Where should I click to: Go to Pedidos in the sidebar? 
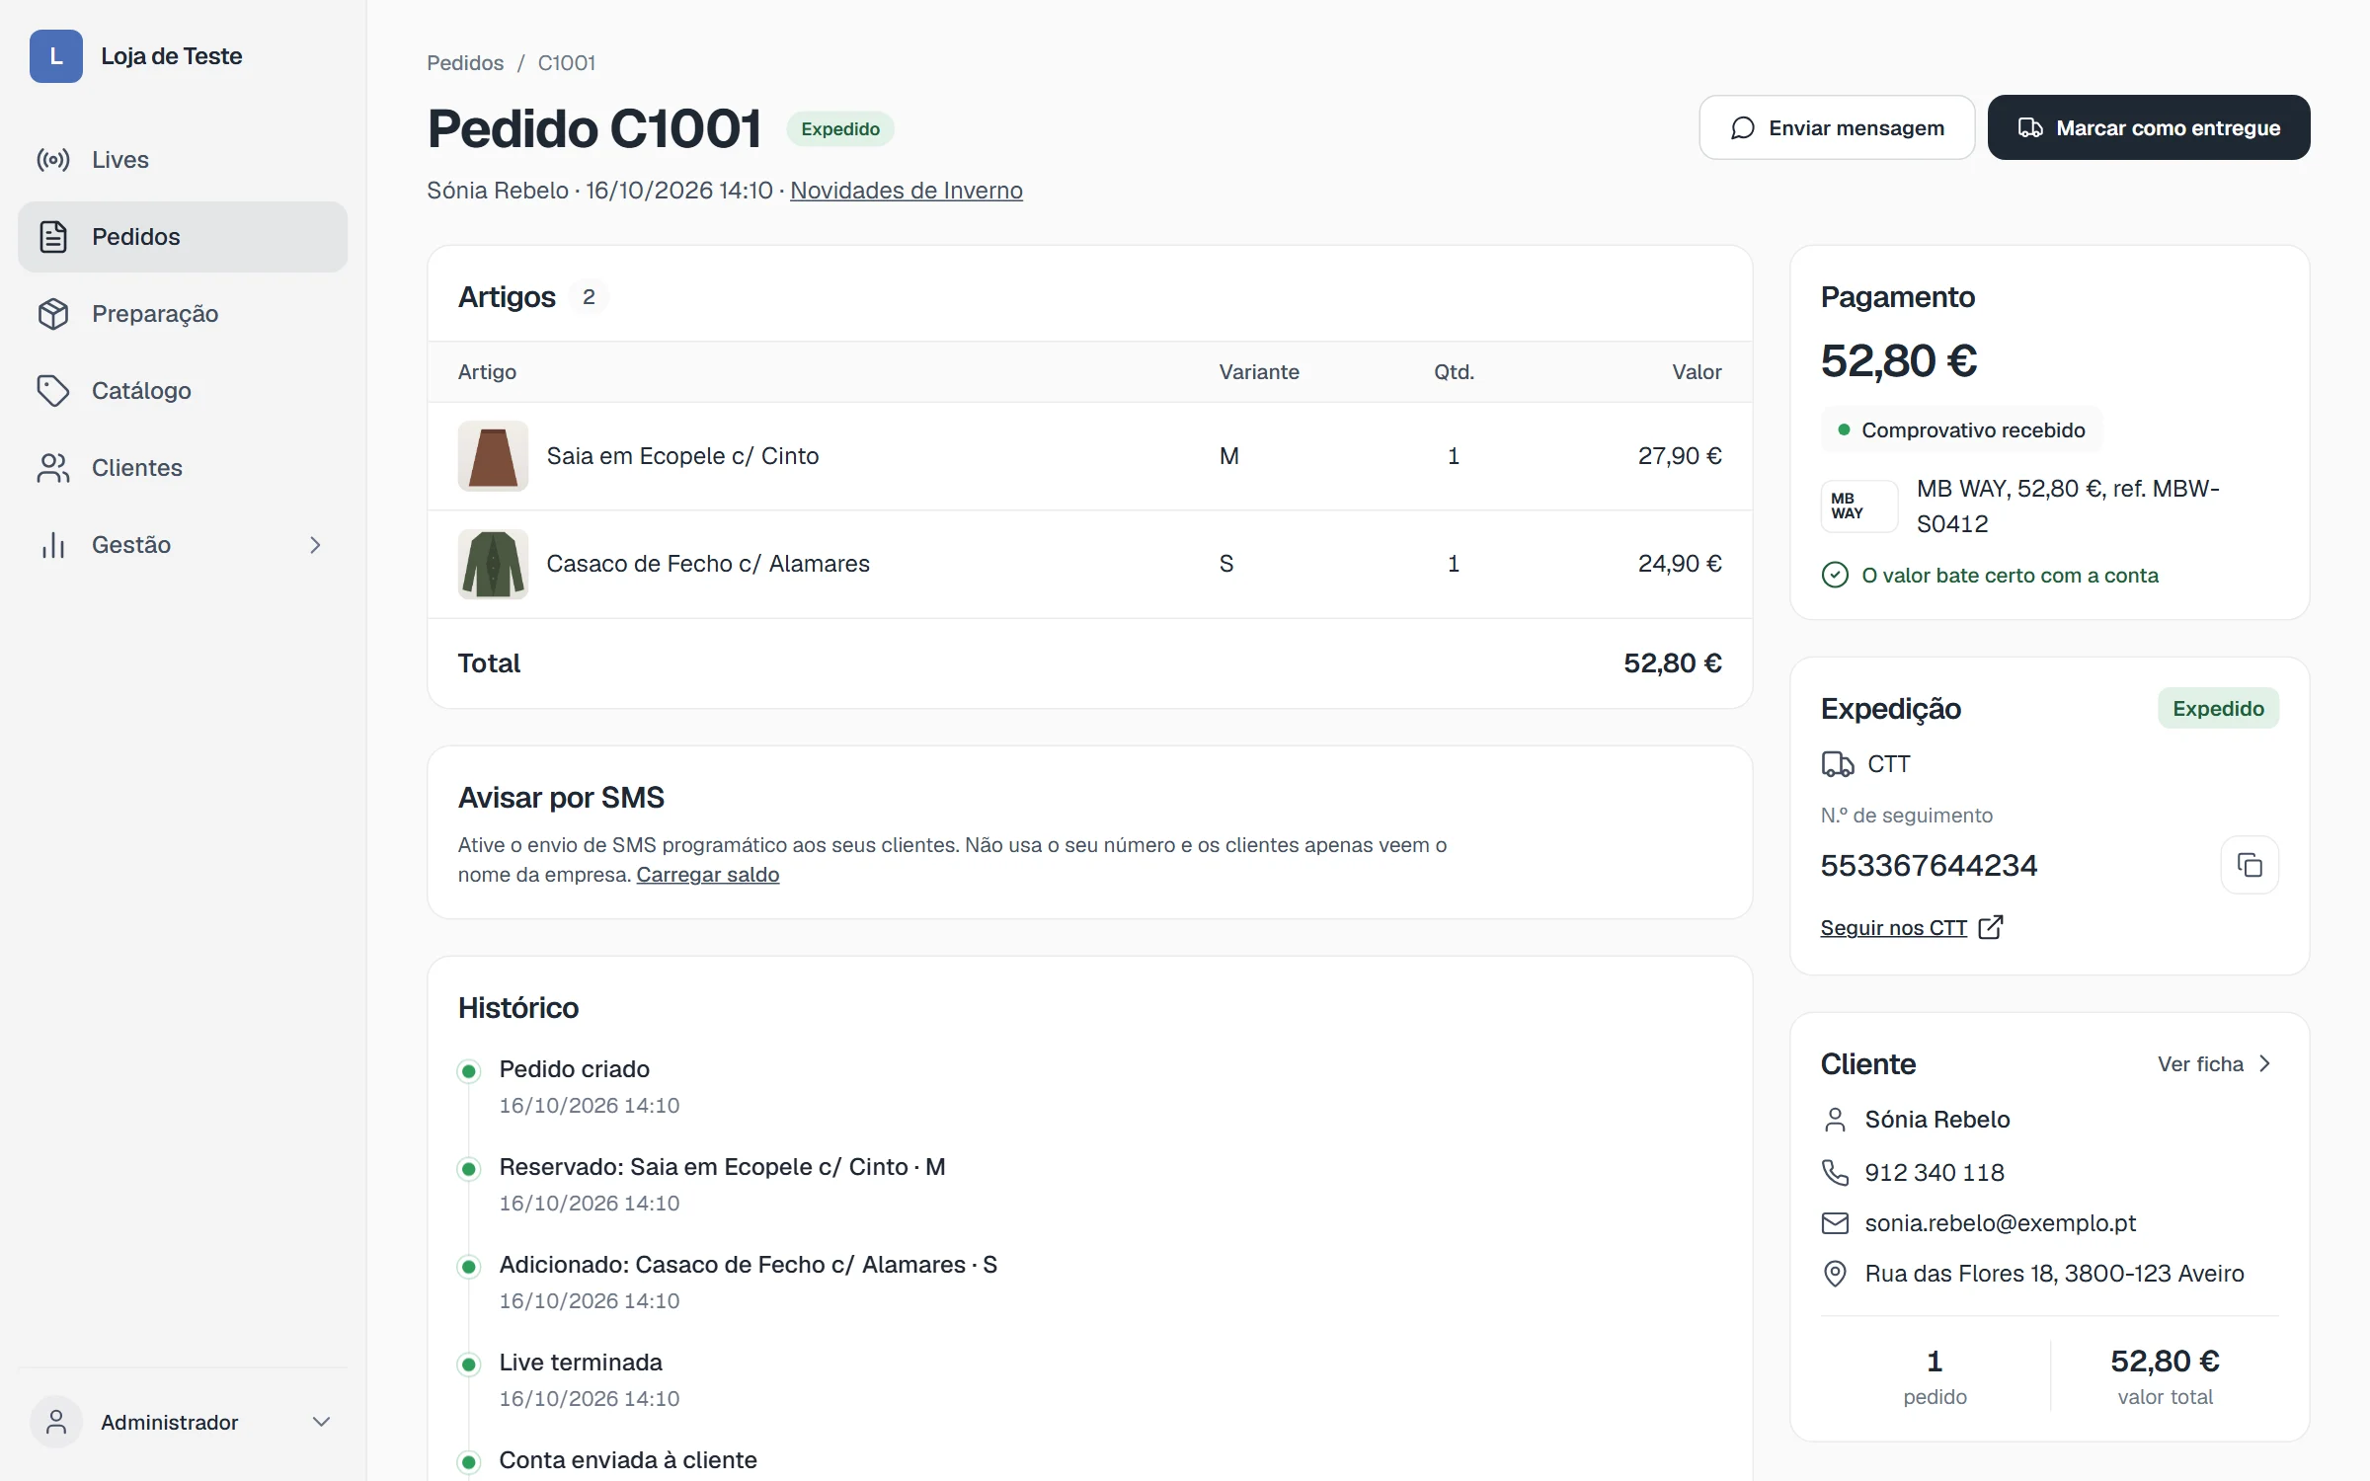(x=183, y=237)
